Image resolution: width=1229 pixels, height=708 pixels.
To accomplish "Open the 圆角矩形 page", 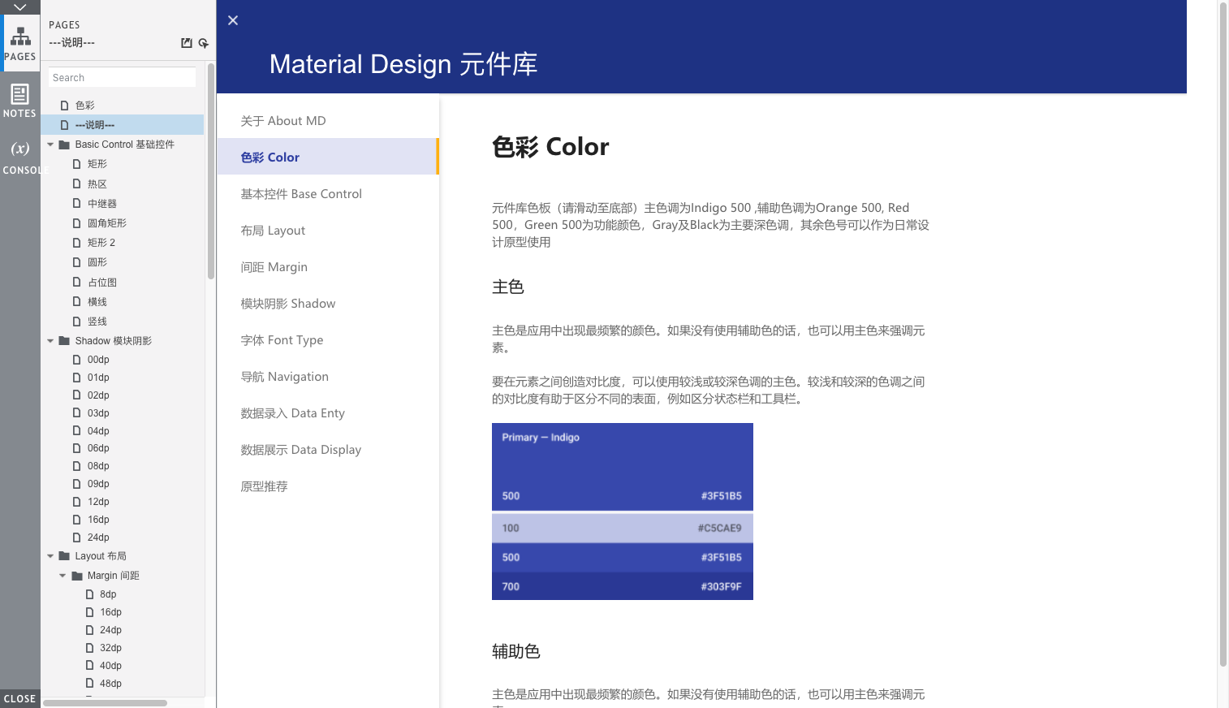I will (106, 223).
